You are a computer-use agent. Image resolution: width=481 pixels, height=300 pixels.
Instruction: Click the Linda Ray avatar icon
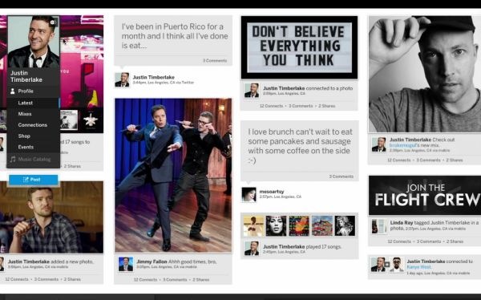point(378,226)
